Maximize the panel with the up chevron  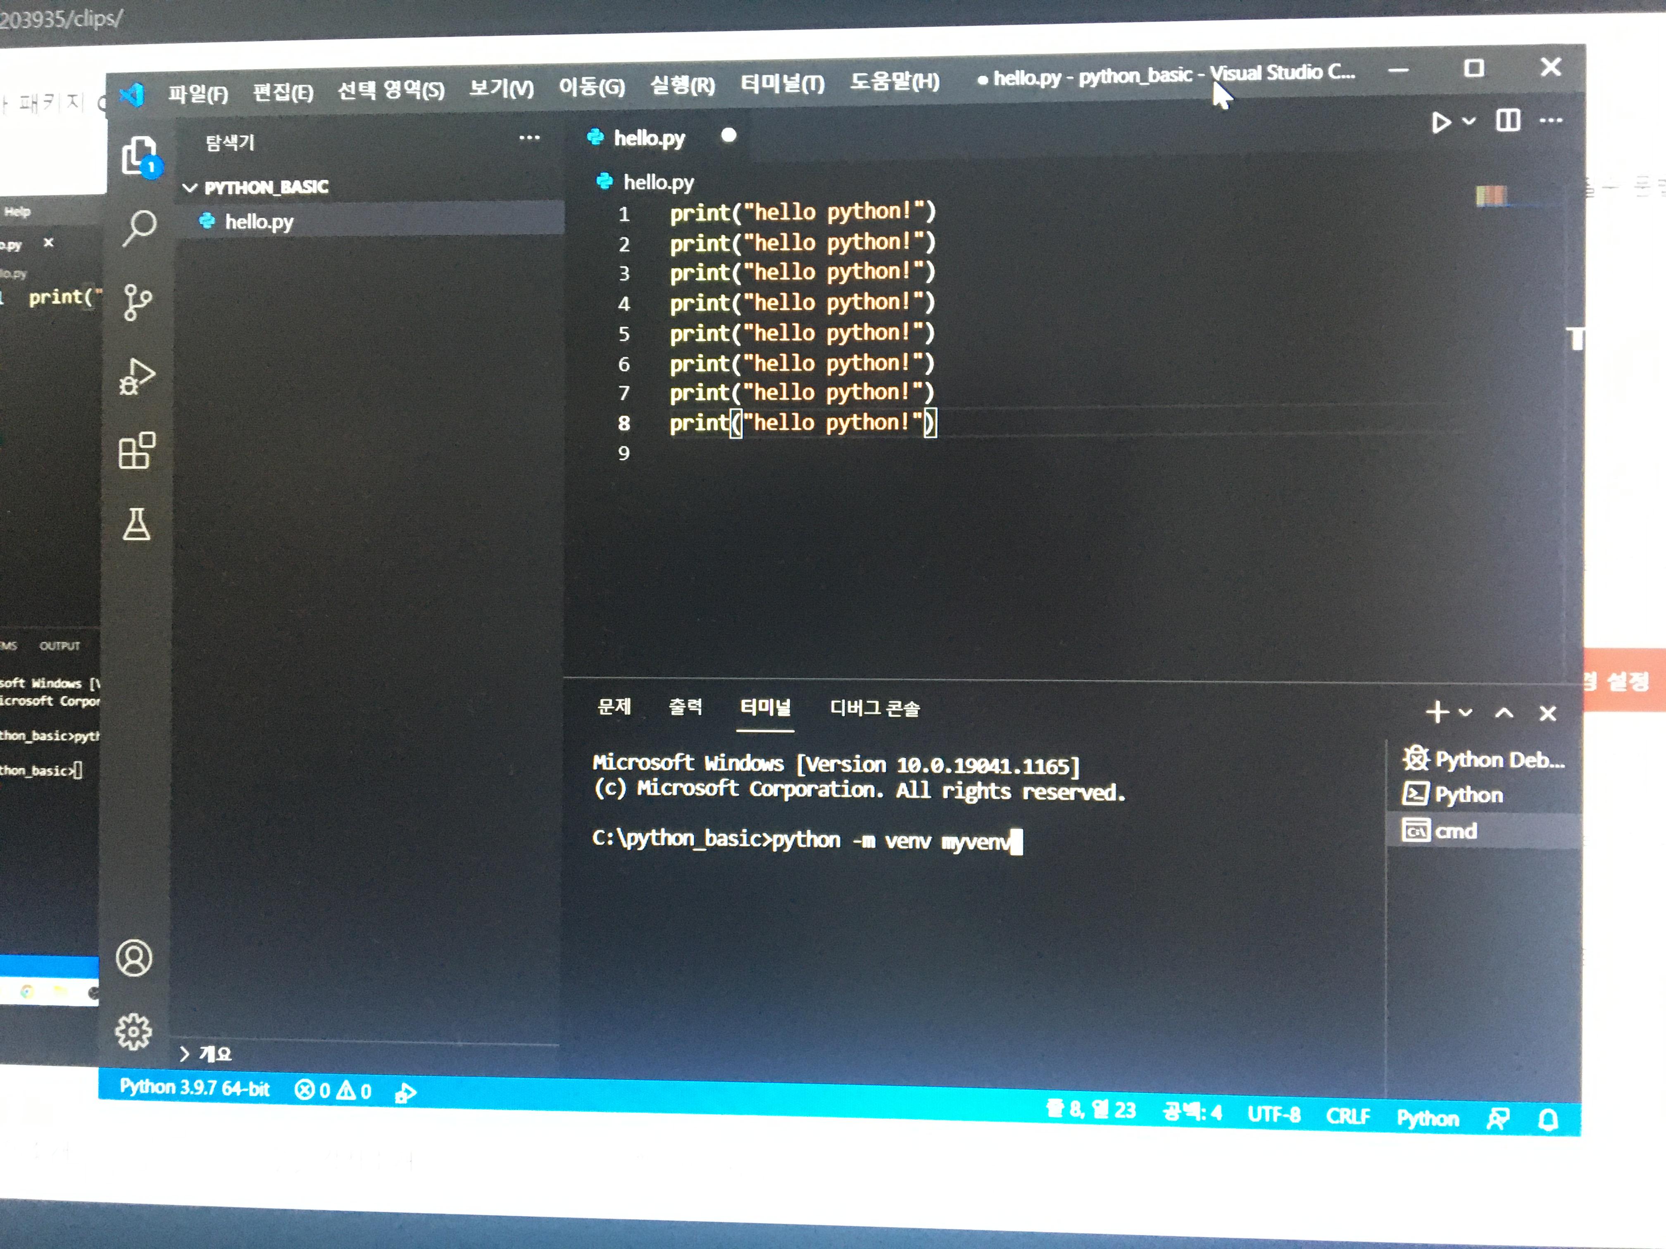1504,712
